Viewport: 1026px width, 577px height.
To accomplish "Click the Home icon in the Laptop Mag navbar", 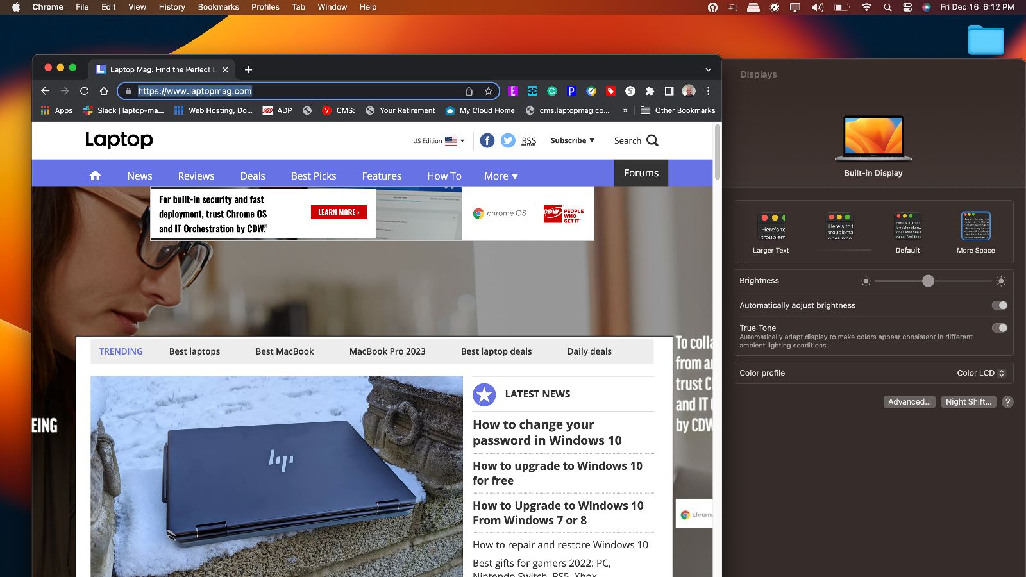I will pos(95,175).
